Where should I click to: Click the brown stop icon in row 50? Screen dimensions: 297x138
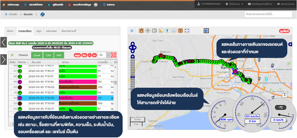click(20, 87)
